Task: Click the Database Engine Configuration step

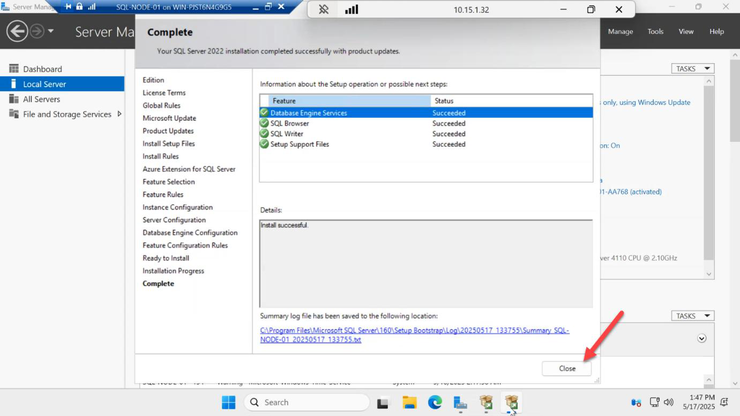Action: point(190,233)
